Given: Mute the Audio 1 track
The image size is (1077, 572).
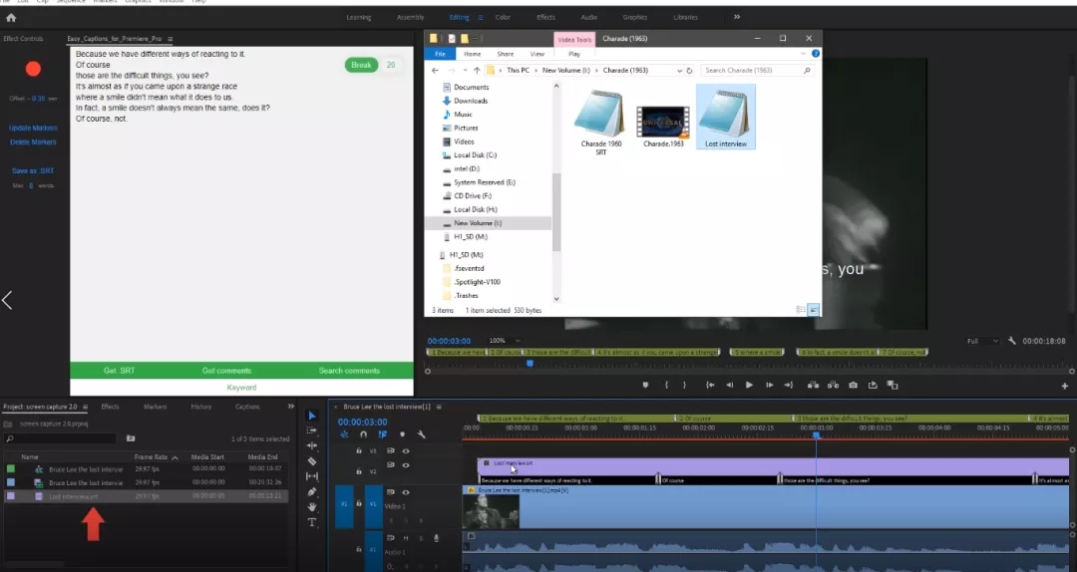Looking at the screenshot, I should tap(406, 538).
